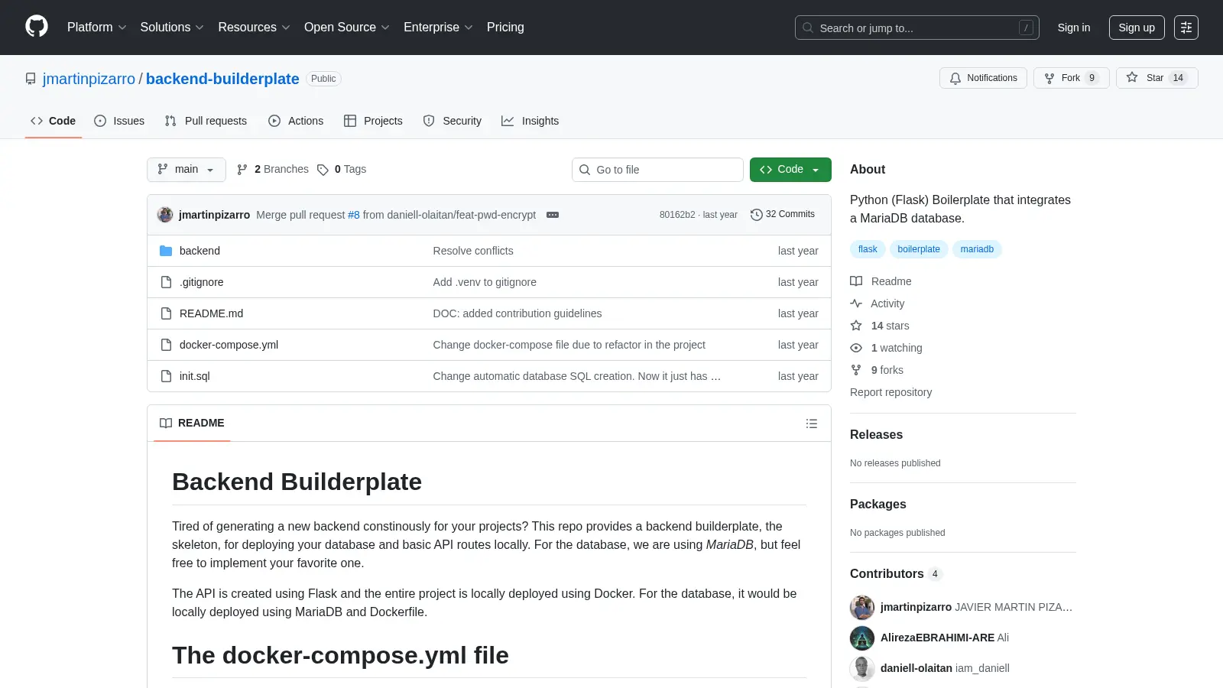Open the green Code dropdown button
This screenshot has width=1223, height=688.
pos(790,170)
